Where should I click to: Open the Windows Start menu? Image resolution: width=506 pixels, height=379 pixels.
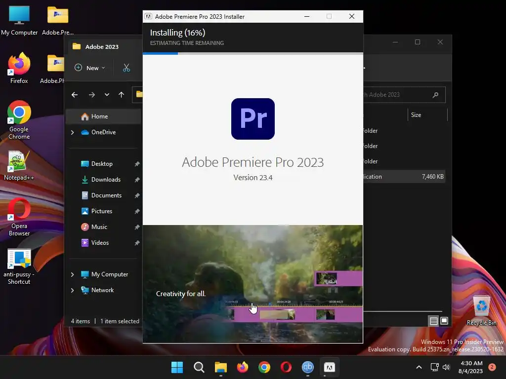(x=177, y=367)
